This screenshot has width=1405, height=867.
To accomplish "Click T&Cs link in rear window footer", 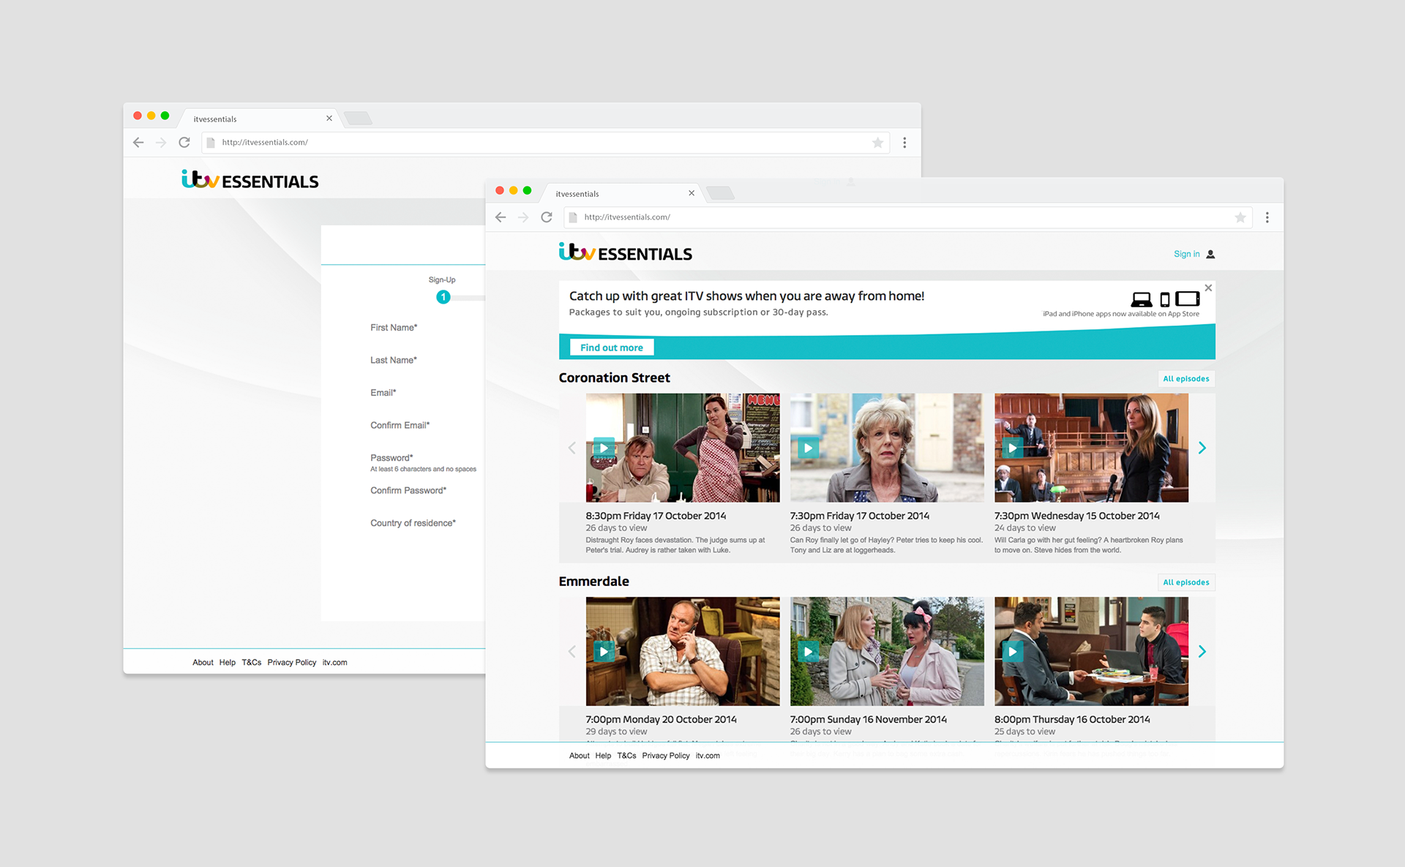I will coord(252,662).
